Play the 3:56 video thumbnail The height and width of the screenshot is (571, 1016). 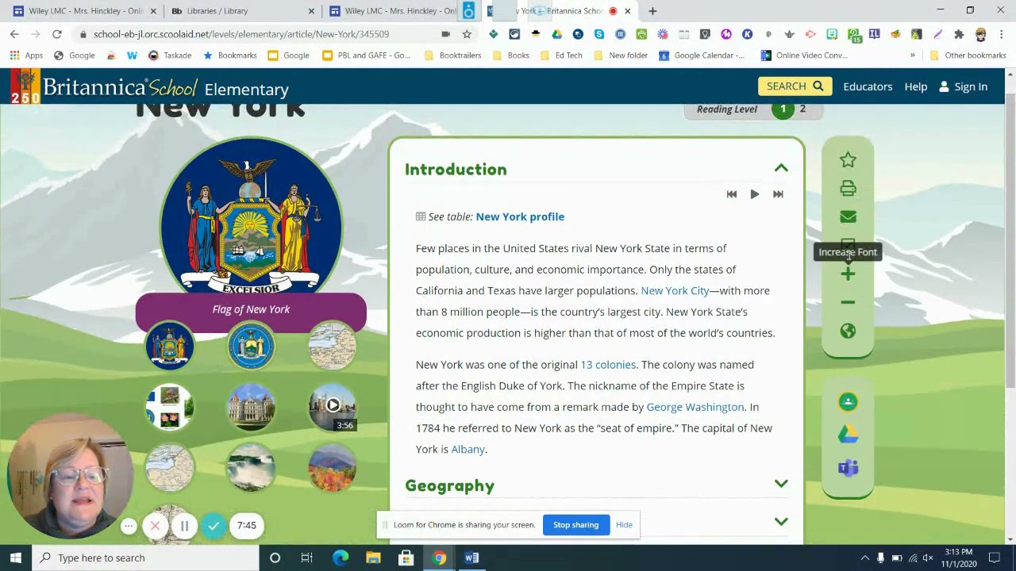(333, 407)
